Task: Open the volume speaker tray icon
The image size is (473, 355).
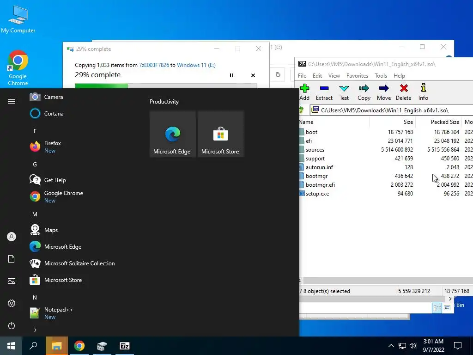Action: 413,346
